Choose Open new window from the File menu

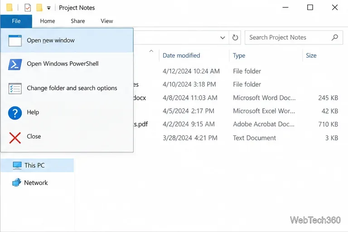pos(67,40)
